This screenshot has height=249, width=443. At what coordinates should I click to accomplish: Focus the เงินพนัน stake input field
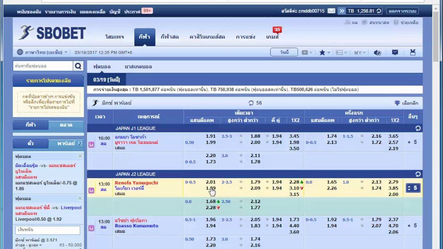tap(48, 230)
